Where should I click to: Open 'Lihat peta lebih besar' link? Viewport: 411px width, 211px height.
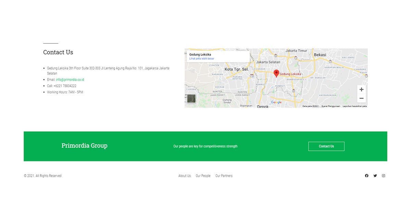click(x=202, y=59)
